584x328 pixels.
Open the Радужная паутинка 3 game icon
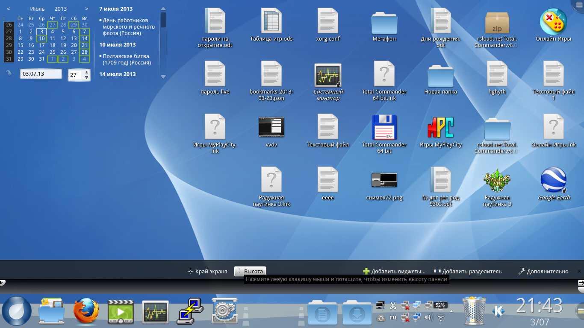tap(497, 180)
